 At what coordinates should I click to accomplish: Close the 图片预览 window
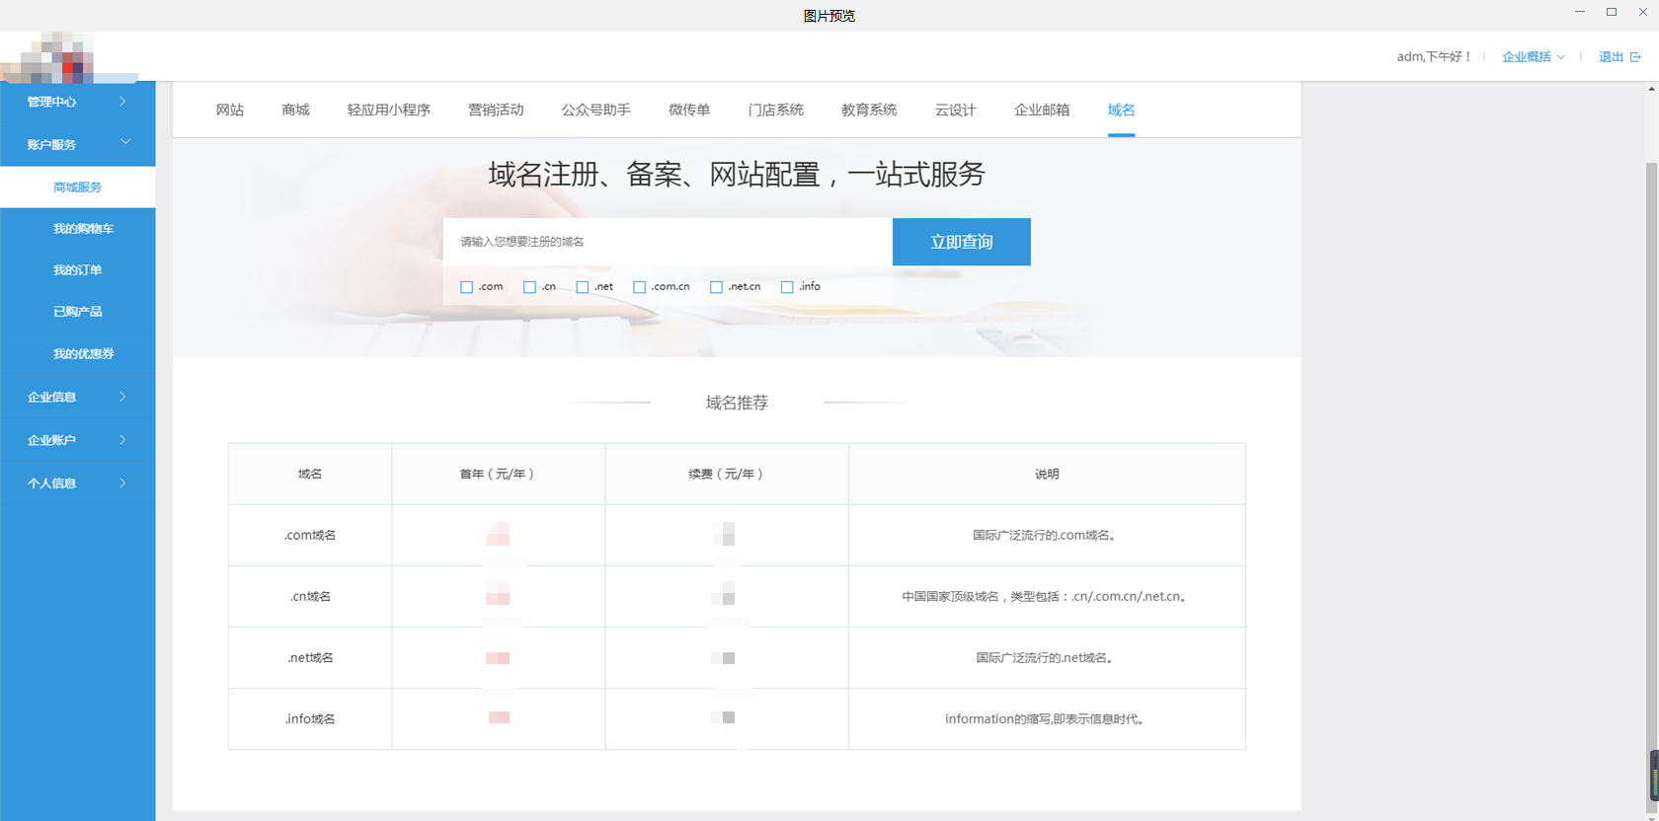pos(1643,12)
